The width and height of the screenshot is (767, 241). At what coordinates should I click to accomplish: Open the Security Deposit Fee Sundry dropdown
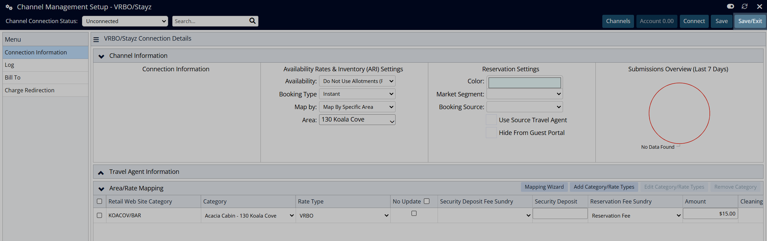(485, 216)
